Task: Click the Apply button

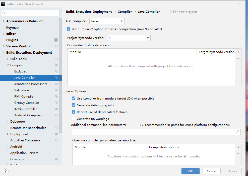Action: pos(233,171)
